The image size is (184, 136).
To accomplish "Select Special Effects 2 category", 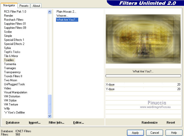I will (x=14, y=44).
